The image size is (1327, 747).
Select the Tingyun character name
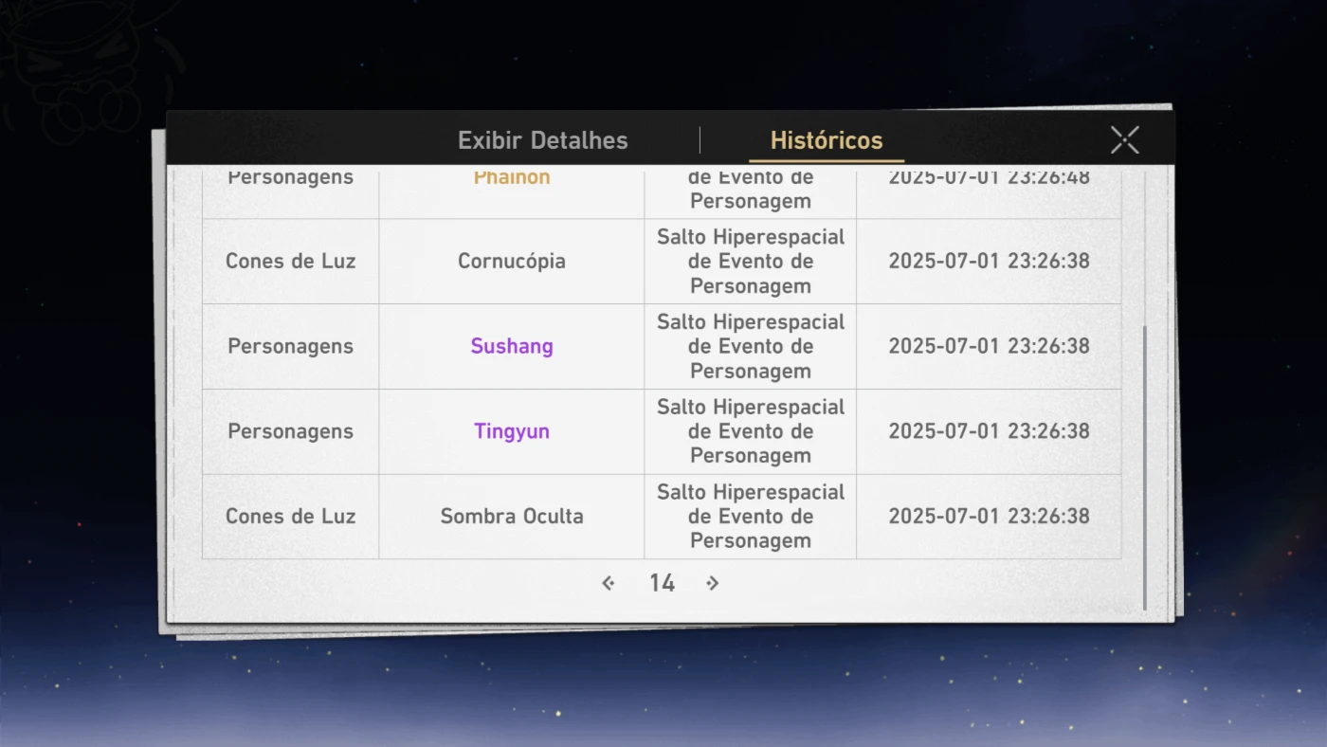tap(512, 431)
